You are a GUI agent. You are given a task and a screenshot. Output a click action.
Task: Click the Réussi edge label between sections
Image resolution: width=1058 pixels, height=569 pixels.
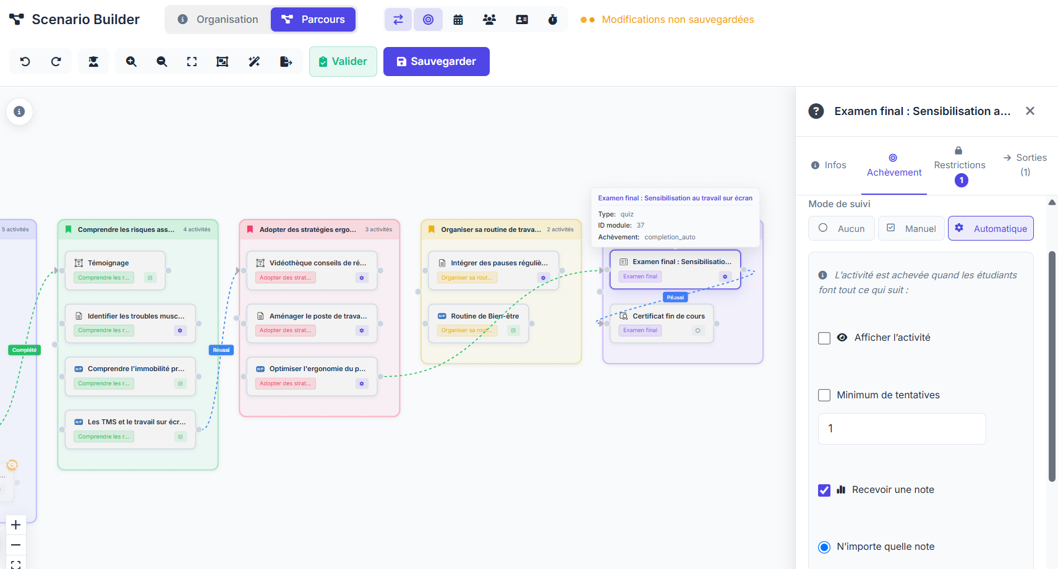[221, 350]
